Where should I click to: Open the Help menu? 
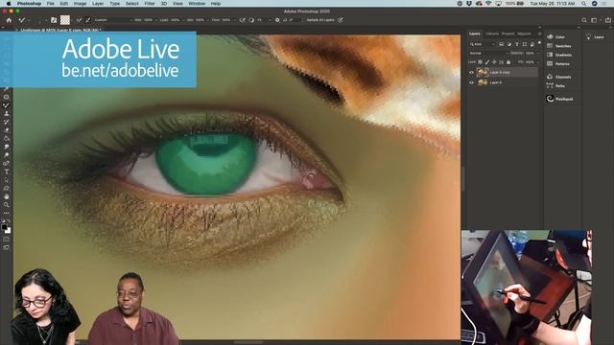point(216,4)
